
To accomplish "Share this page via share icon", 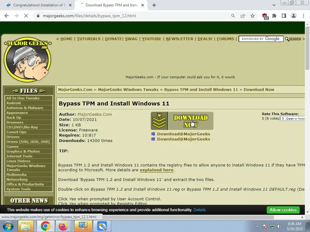I will 243,16.
